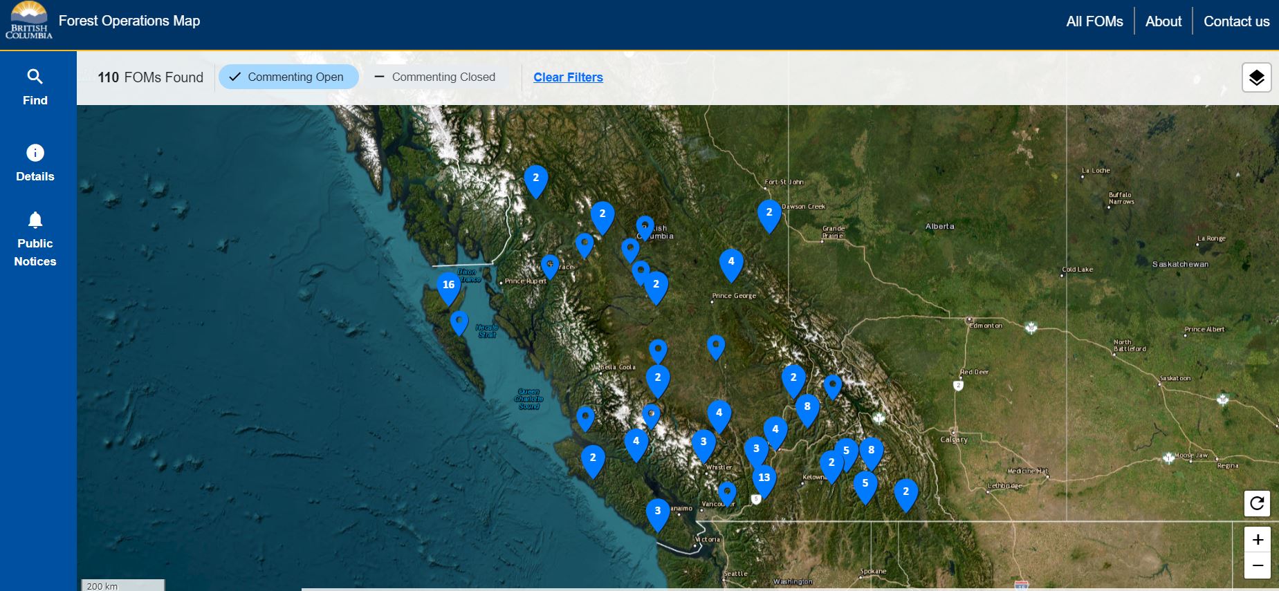Reset the map view with refresh icon
The height and width of the screenshot is (591, 1279).
tap(1257, 503)
